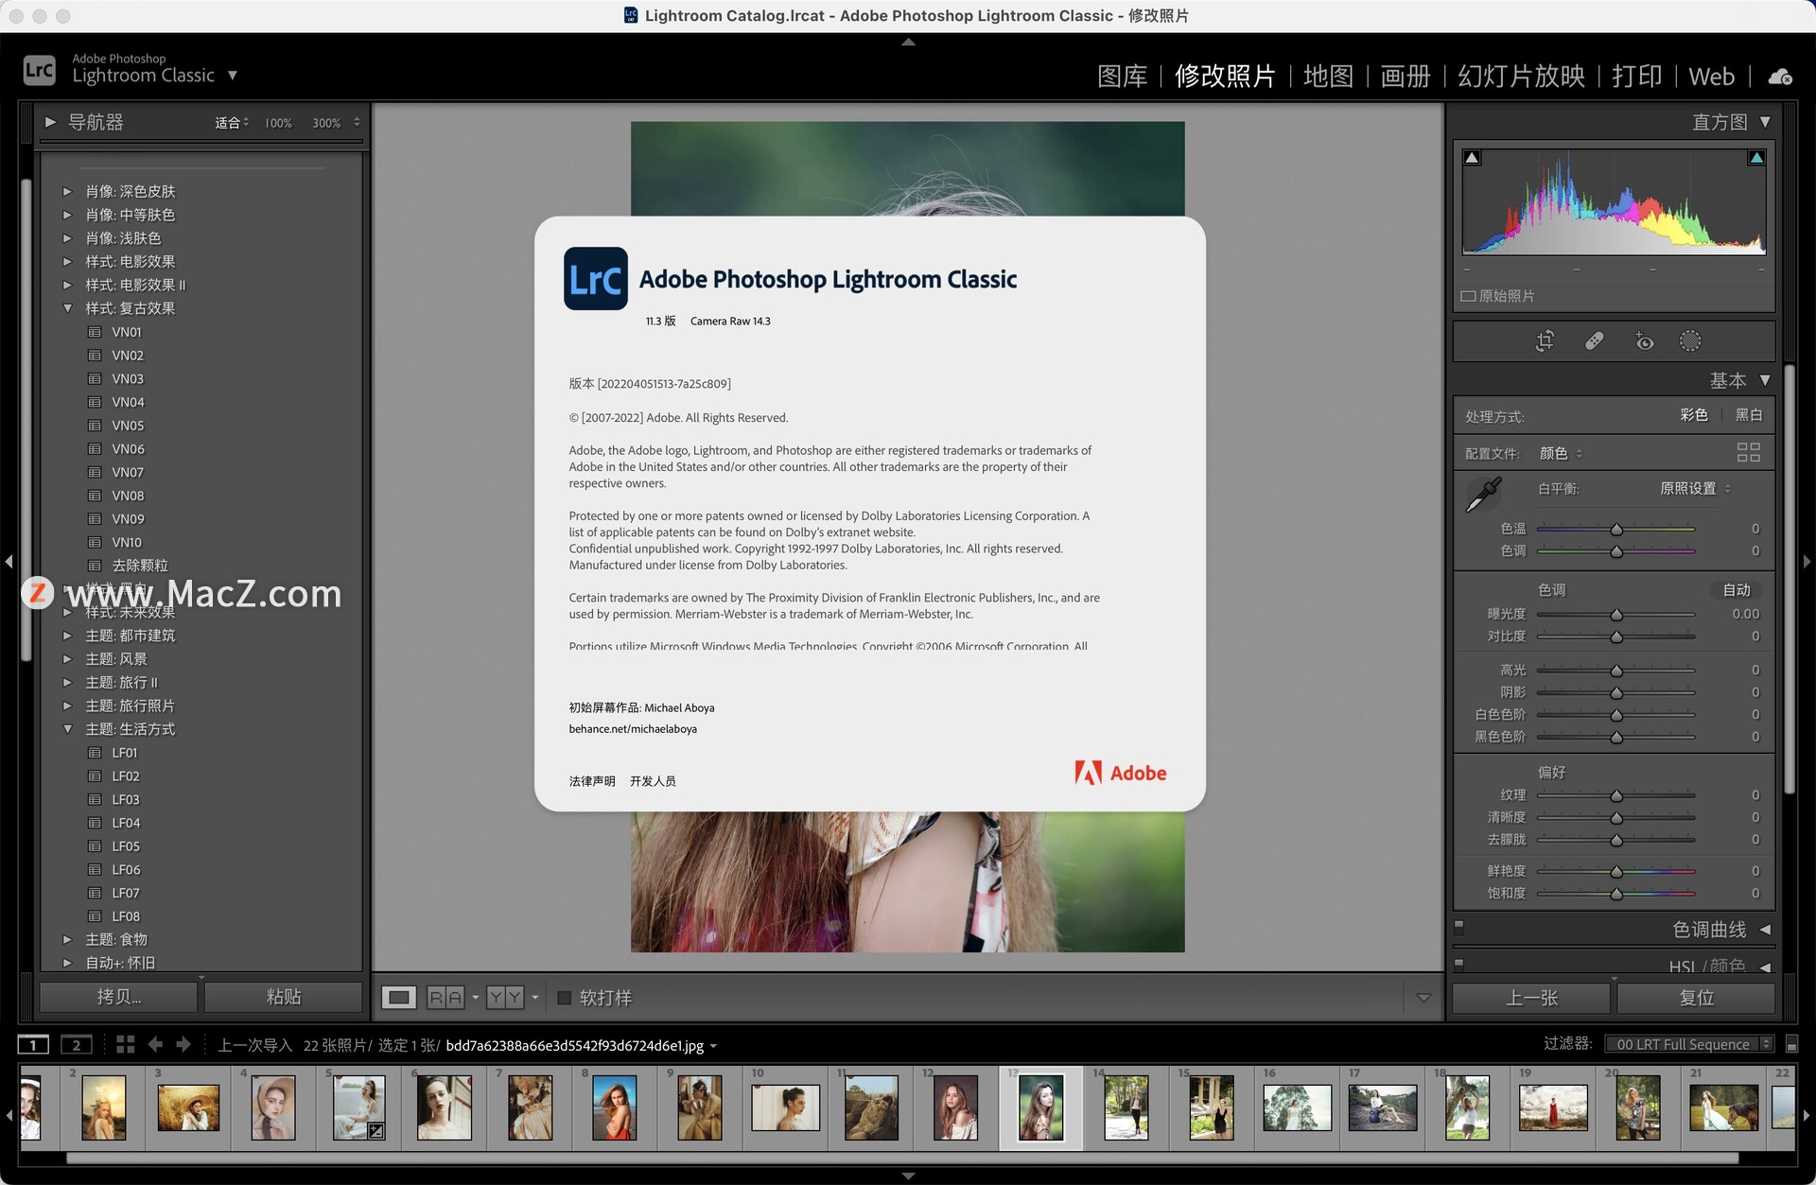Open the profile browser grid icon
The width and height of the screenshot is (1816, 1185).
pos(1748,453)
